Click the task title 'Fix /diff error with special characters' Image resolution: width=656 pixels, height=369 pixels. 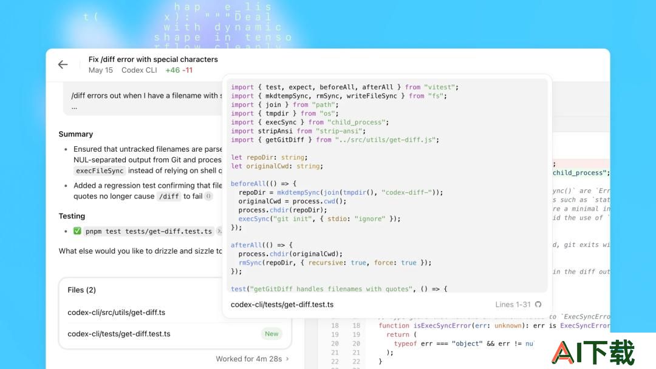click(x=153, y=59)
